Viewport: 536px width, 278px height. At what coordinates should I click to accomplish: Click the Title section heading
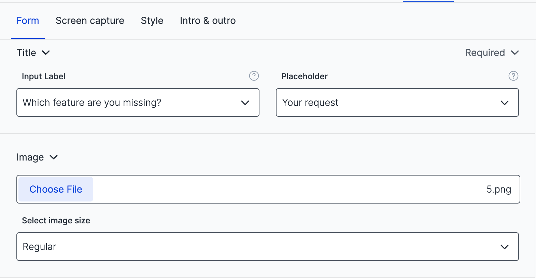tap(26, 53)
